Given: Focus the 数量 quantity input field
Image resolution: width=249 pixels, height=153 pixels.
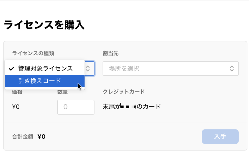Looking at the screenshot, I should click(x=76, y=107).
